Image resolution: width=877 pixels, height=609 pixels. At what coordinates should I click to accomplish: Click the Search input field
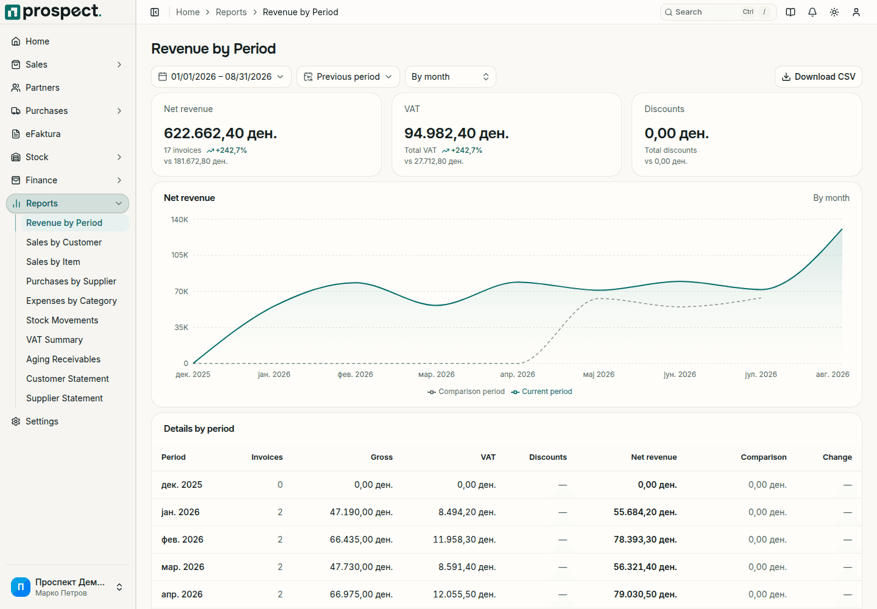click(718, 12)
